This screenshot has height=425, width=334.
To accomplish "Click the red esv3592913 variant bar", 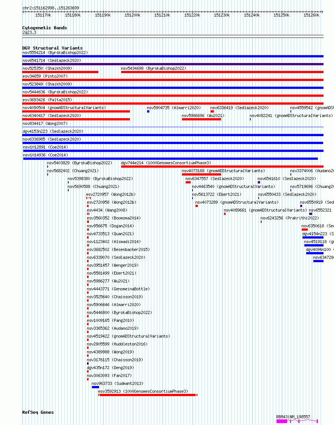I will click(x=148, y=395).
